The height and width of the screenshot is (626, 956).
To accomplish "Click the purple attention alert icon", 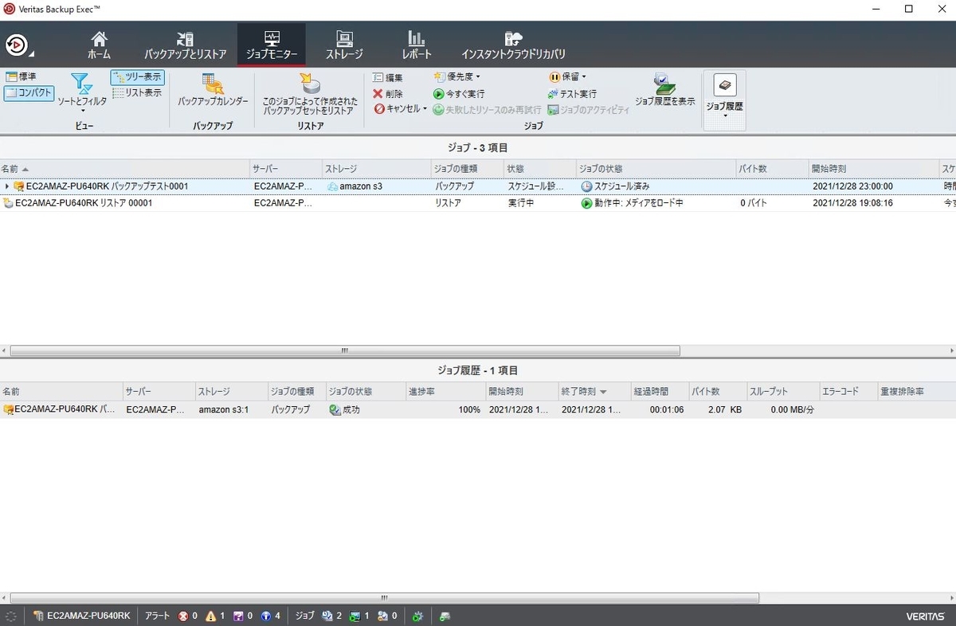I will coord(238,616).
